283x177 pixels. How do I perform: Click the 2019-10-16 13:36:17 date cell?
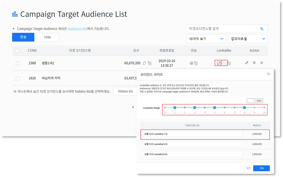(x=167, y=63)
